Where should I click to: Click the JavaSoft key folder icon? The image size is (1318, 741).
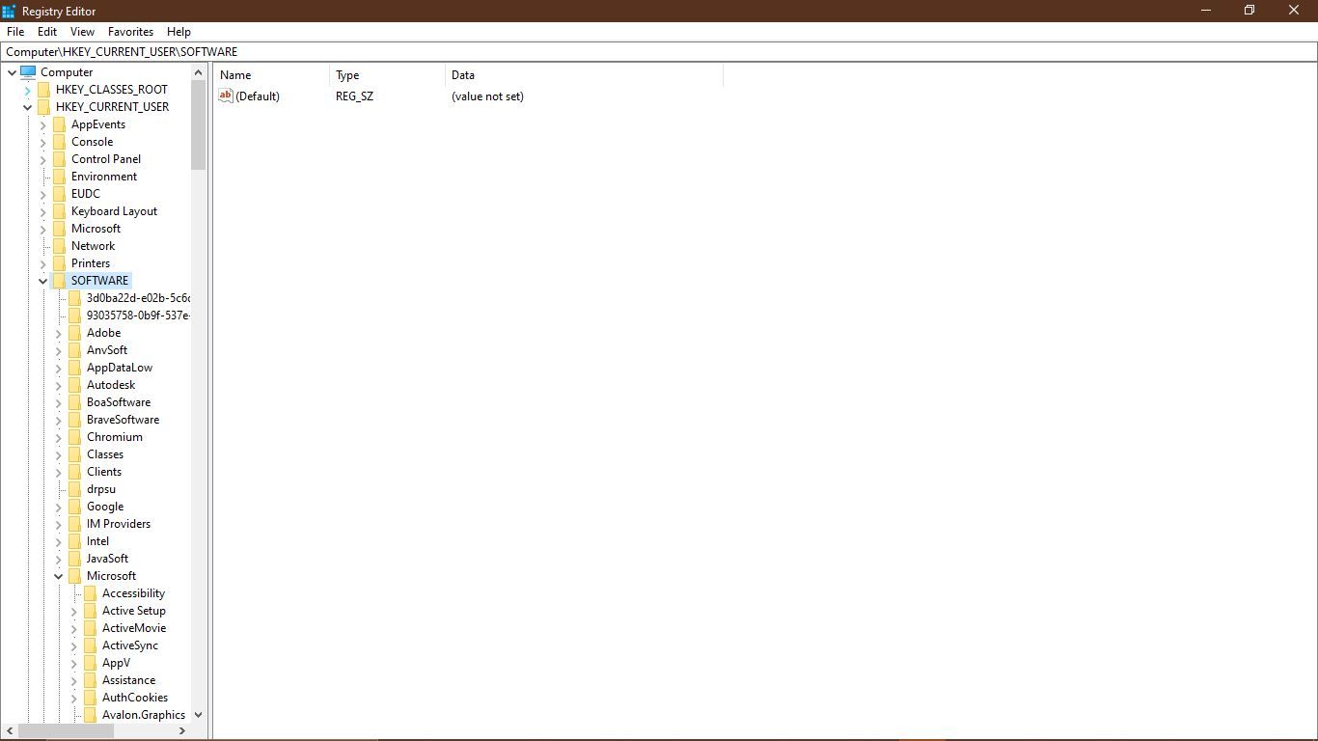tap(75, 558)
